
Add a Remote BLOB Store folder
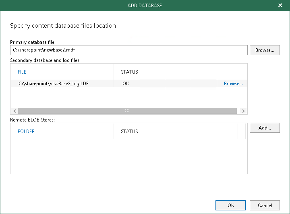point(265,128)
